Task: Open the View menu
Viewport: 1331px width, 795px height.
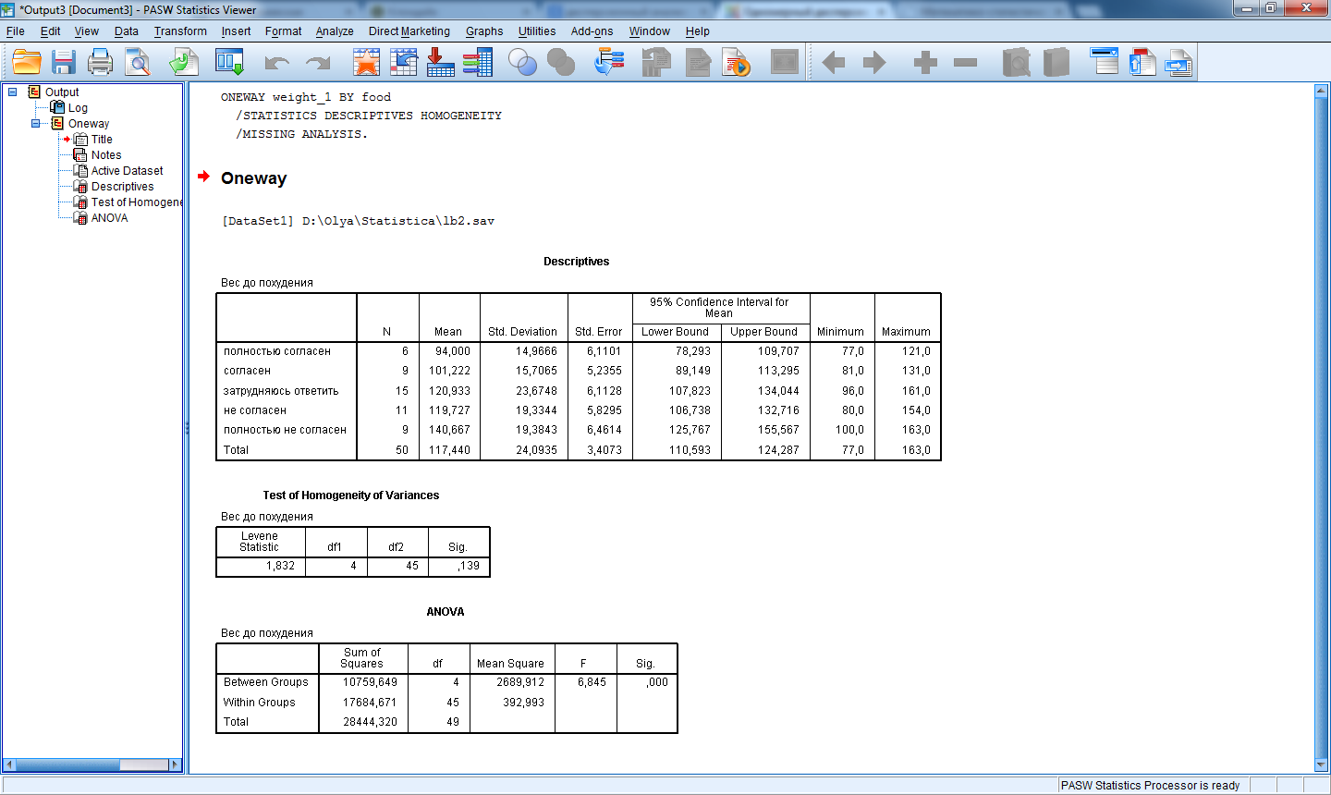Action: pos(87,31)
